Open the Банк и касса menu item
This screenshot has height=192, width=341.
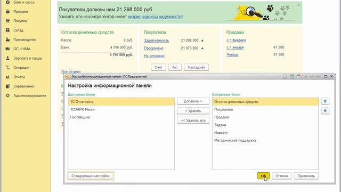coord(24,2)
